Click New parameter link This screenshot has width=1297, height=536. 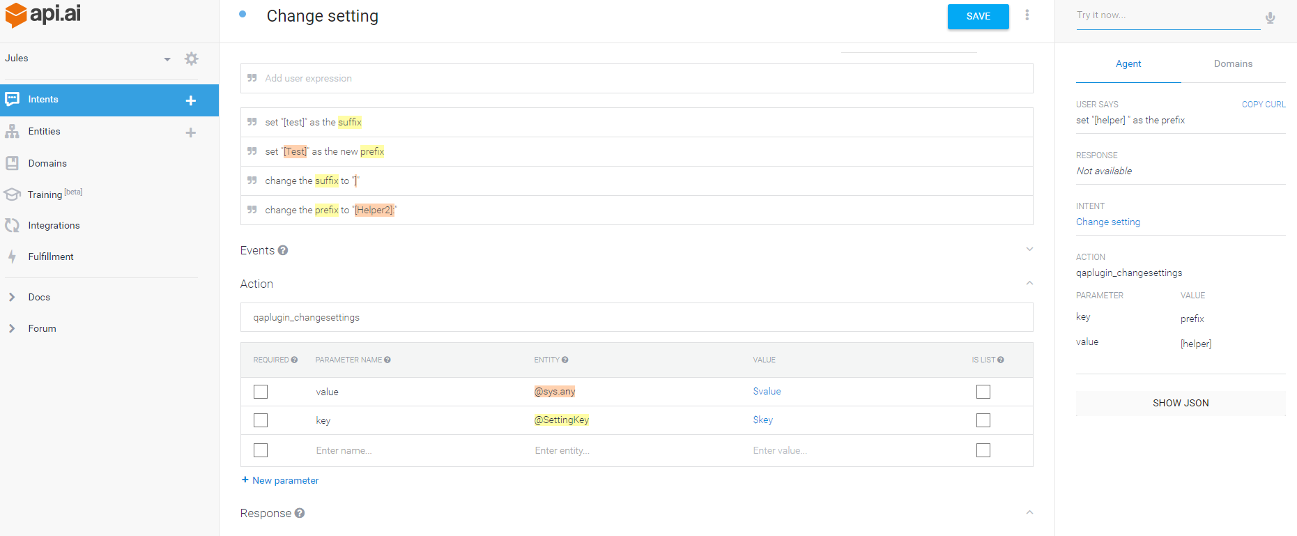(x=280, y=480)
